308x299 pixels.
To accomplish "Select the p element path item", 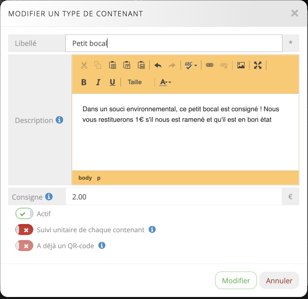I will tap(99, 178).
